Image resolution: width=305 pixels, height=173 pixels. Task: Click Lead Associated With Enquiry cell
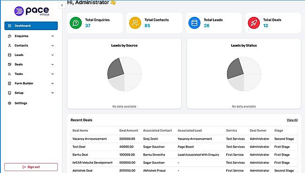(198, 155)
